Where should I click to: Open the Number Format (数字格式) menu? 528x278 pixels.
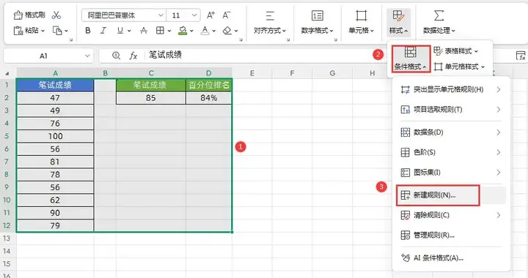(x=318, y=23)
